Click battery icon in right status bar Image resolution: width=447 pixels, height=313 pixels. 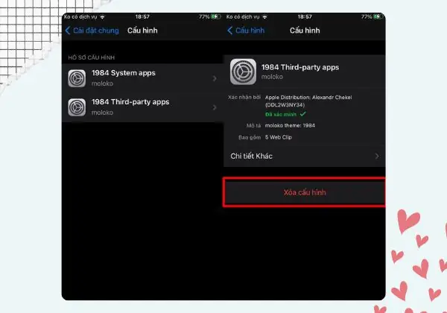coord(378,17)
